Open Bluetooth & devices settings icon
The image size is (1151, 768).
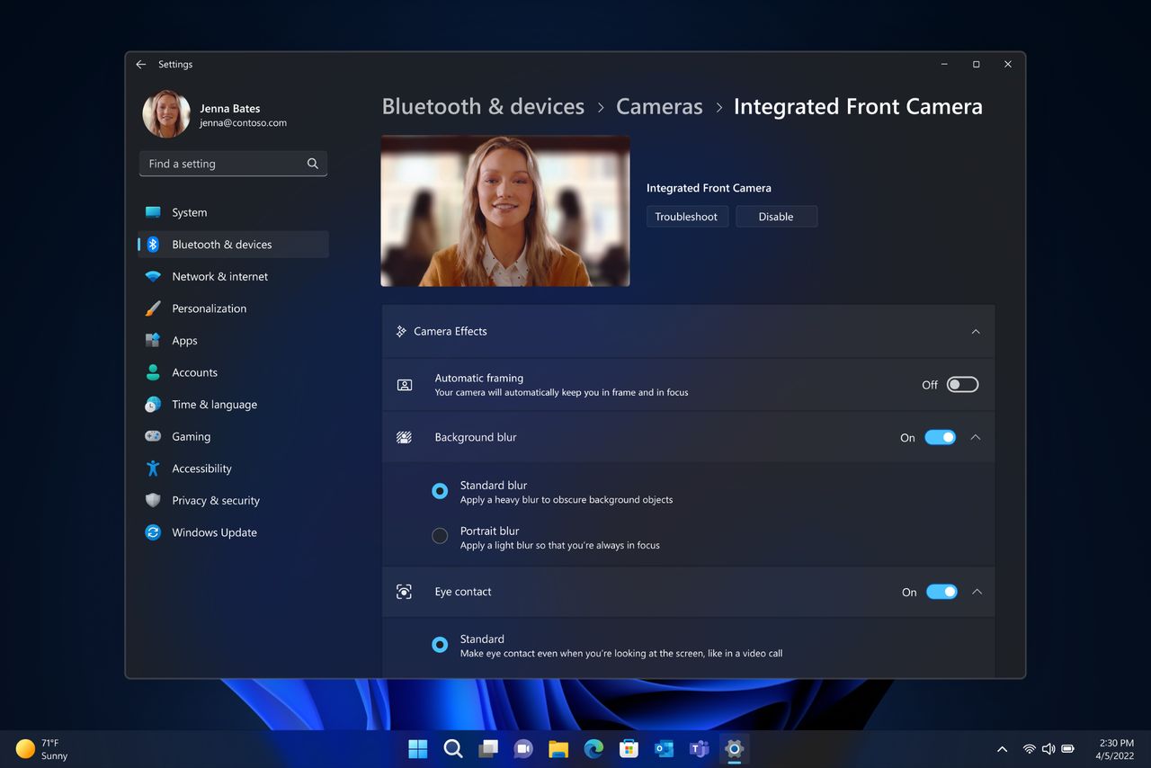click(153, 244)
